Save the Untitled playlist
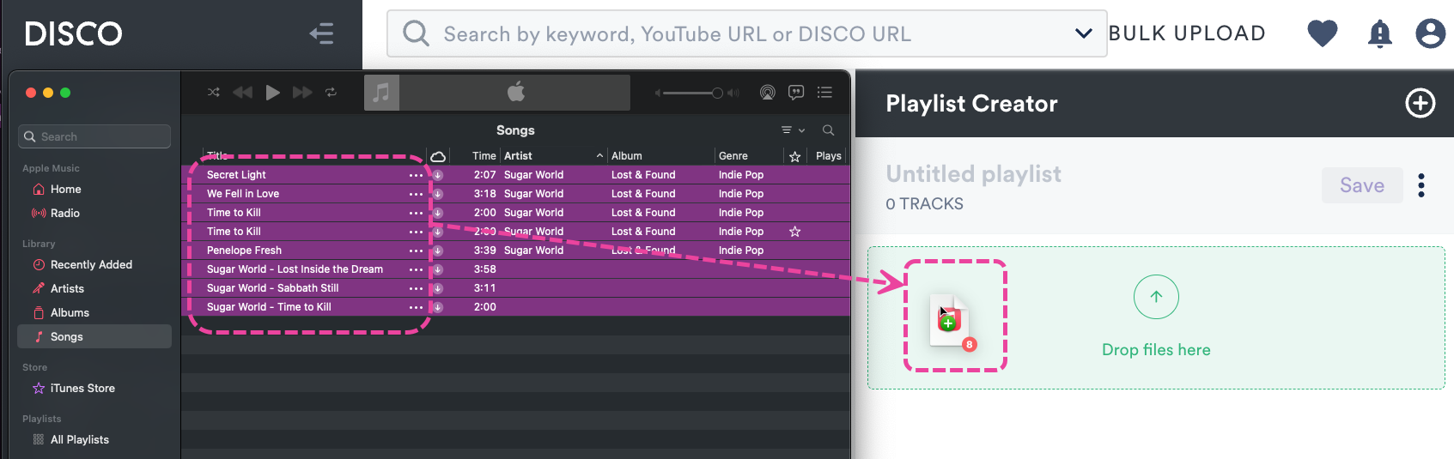1454x459 pixels. click(1362, 185)
